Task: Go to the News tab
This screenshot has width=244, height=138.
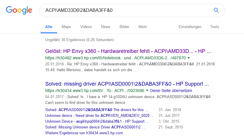Action: tap(106, 27)
